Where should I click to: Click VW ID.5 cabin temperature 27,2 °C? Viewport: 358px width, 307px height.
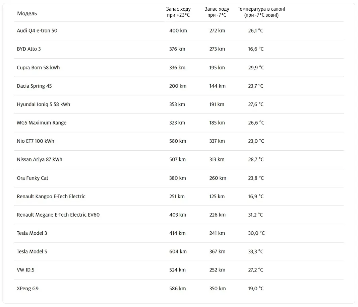pos(256,270)
